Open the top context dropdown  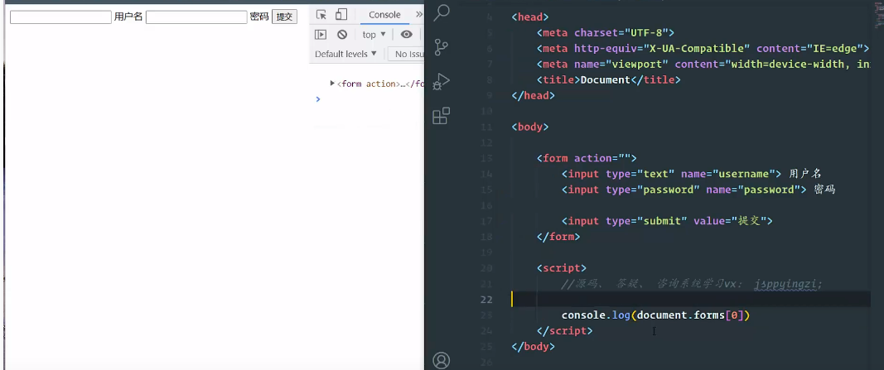[x=374, y=35]
